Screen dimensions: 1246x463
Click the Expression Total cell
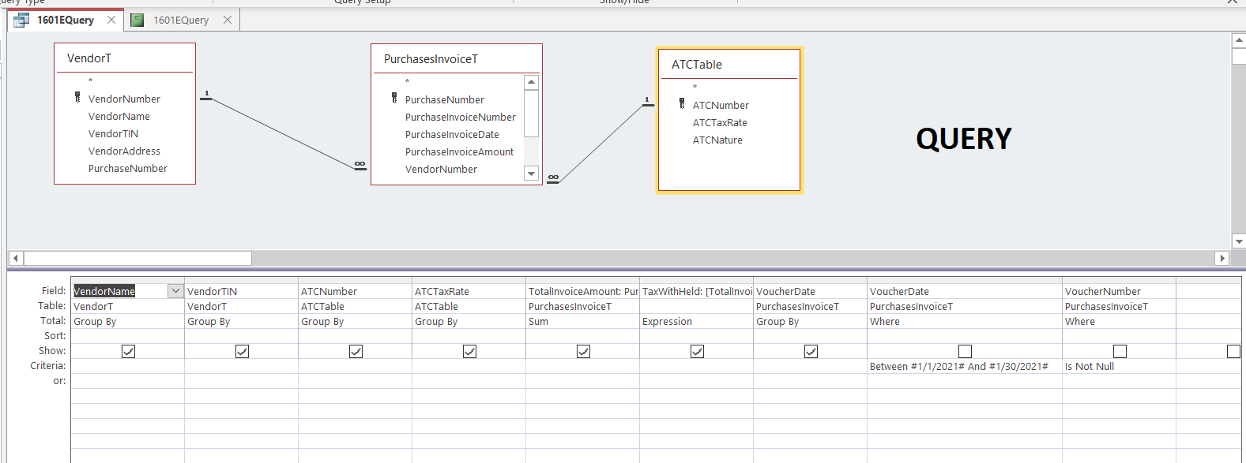696,321
